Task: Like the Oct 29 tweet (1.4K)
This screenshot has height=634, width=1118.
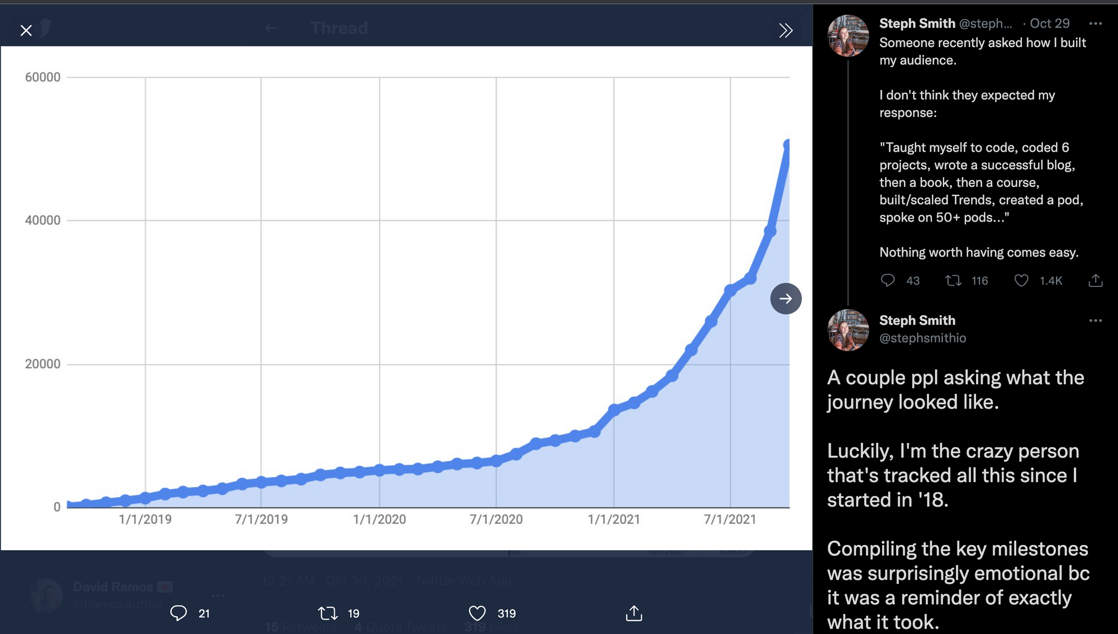Action: pos(1021,281)
